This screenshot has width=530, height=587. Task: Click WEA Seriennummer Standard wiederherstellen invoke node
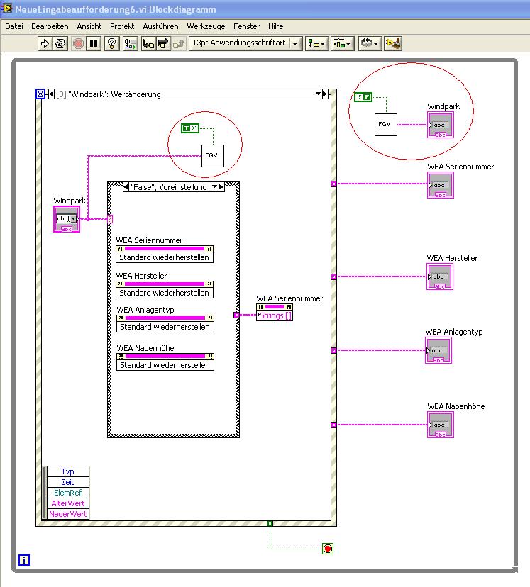[x=165, y=255]
